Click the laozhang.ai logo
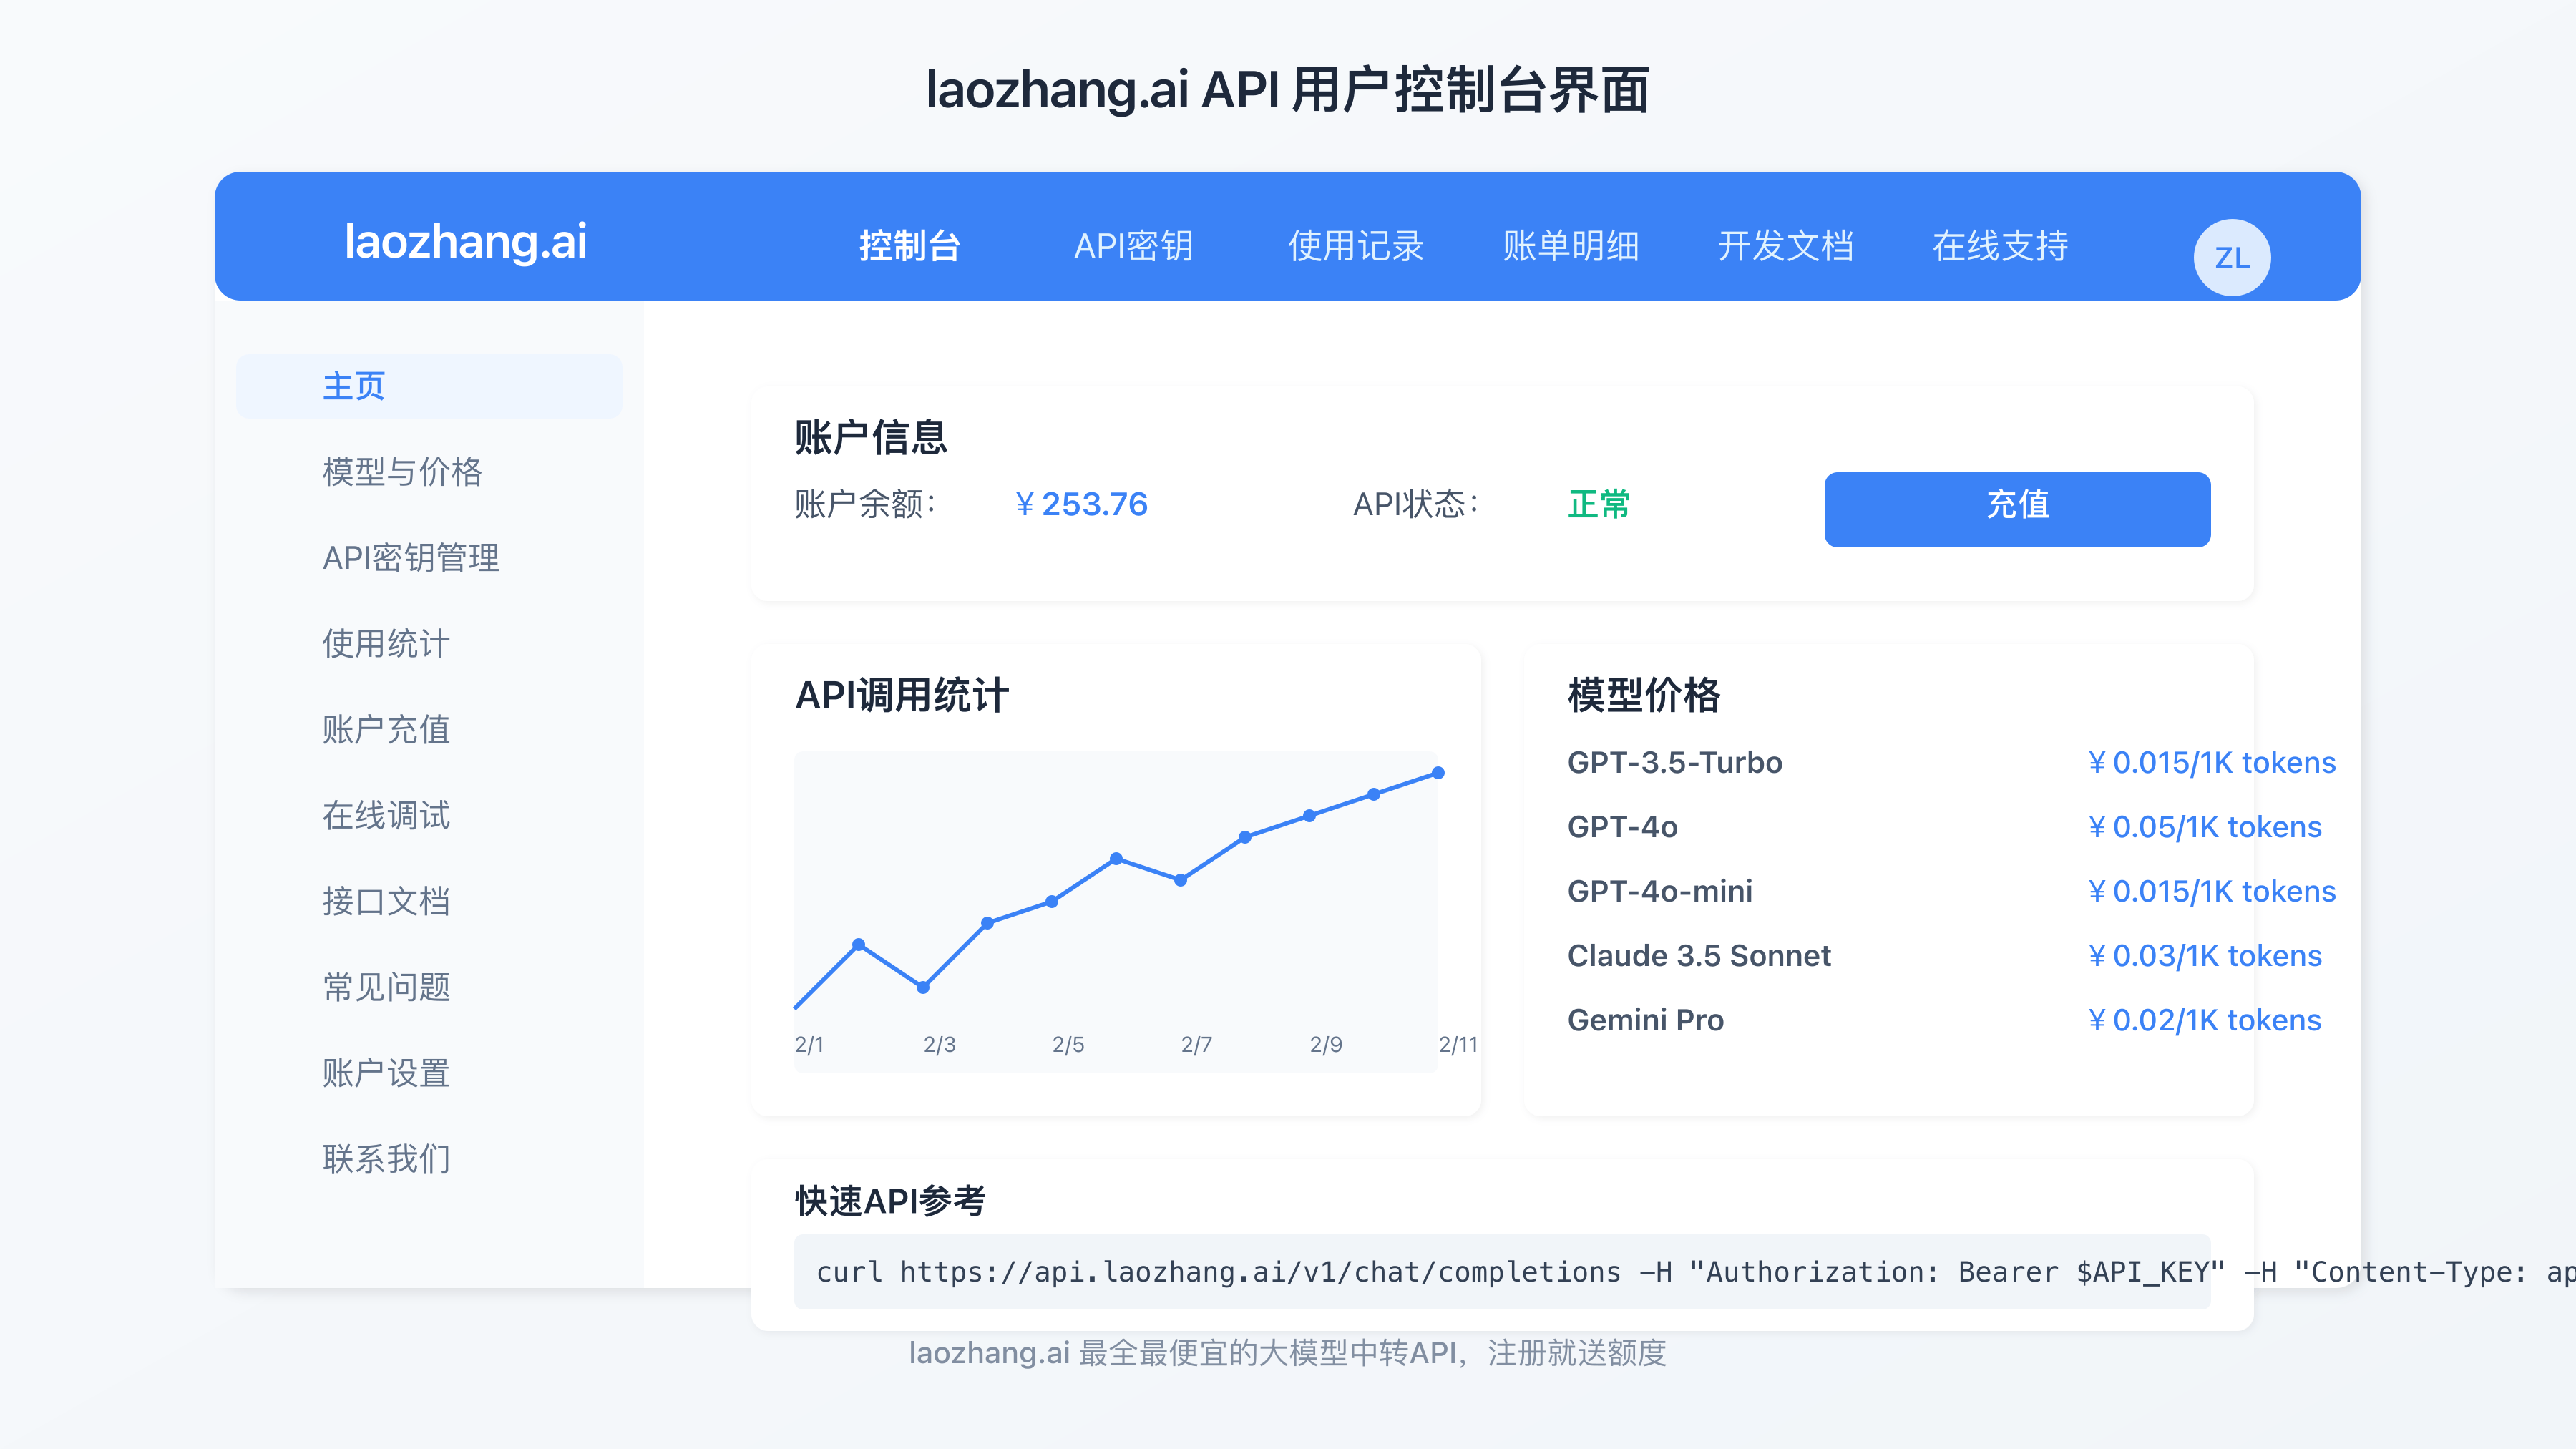 [x=465, y=242]
